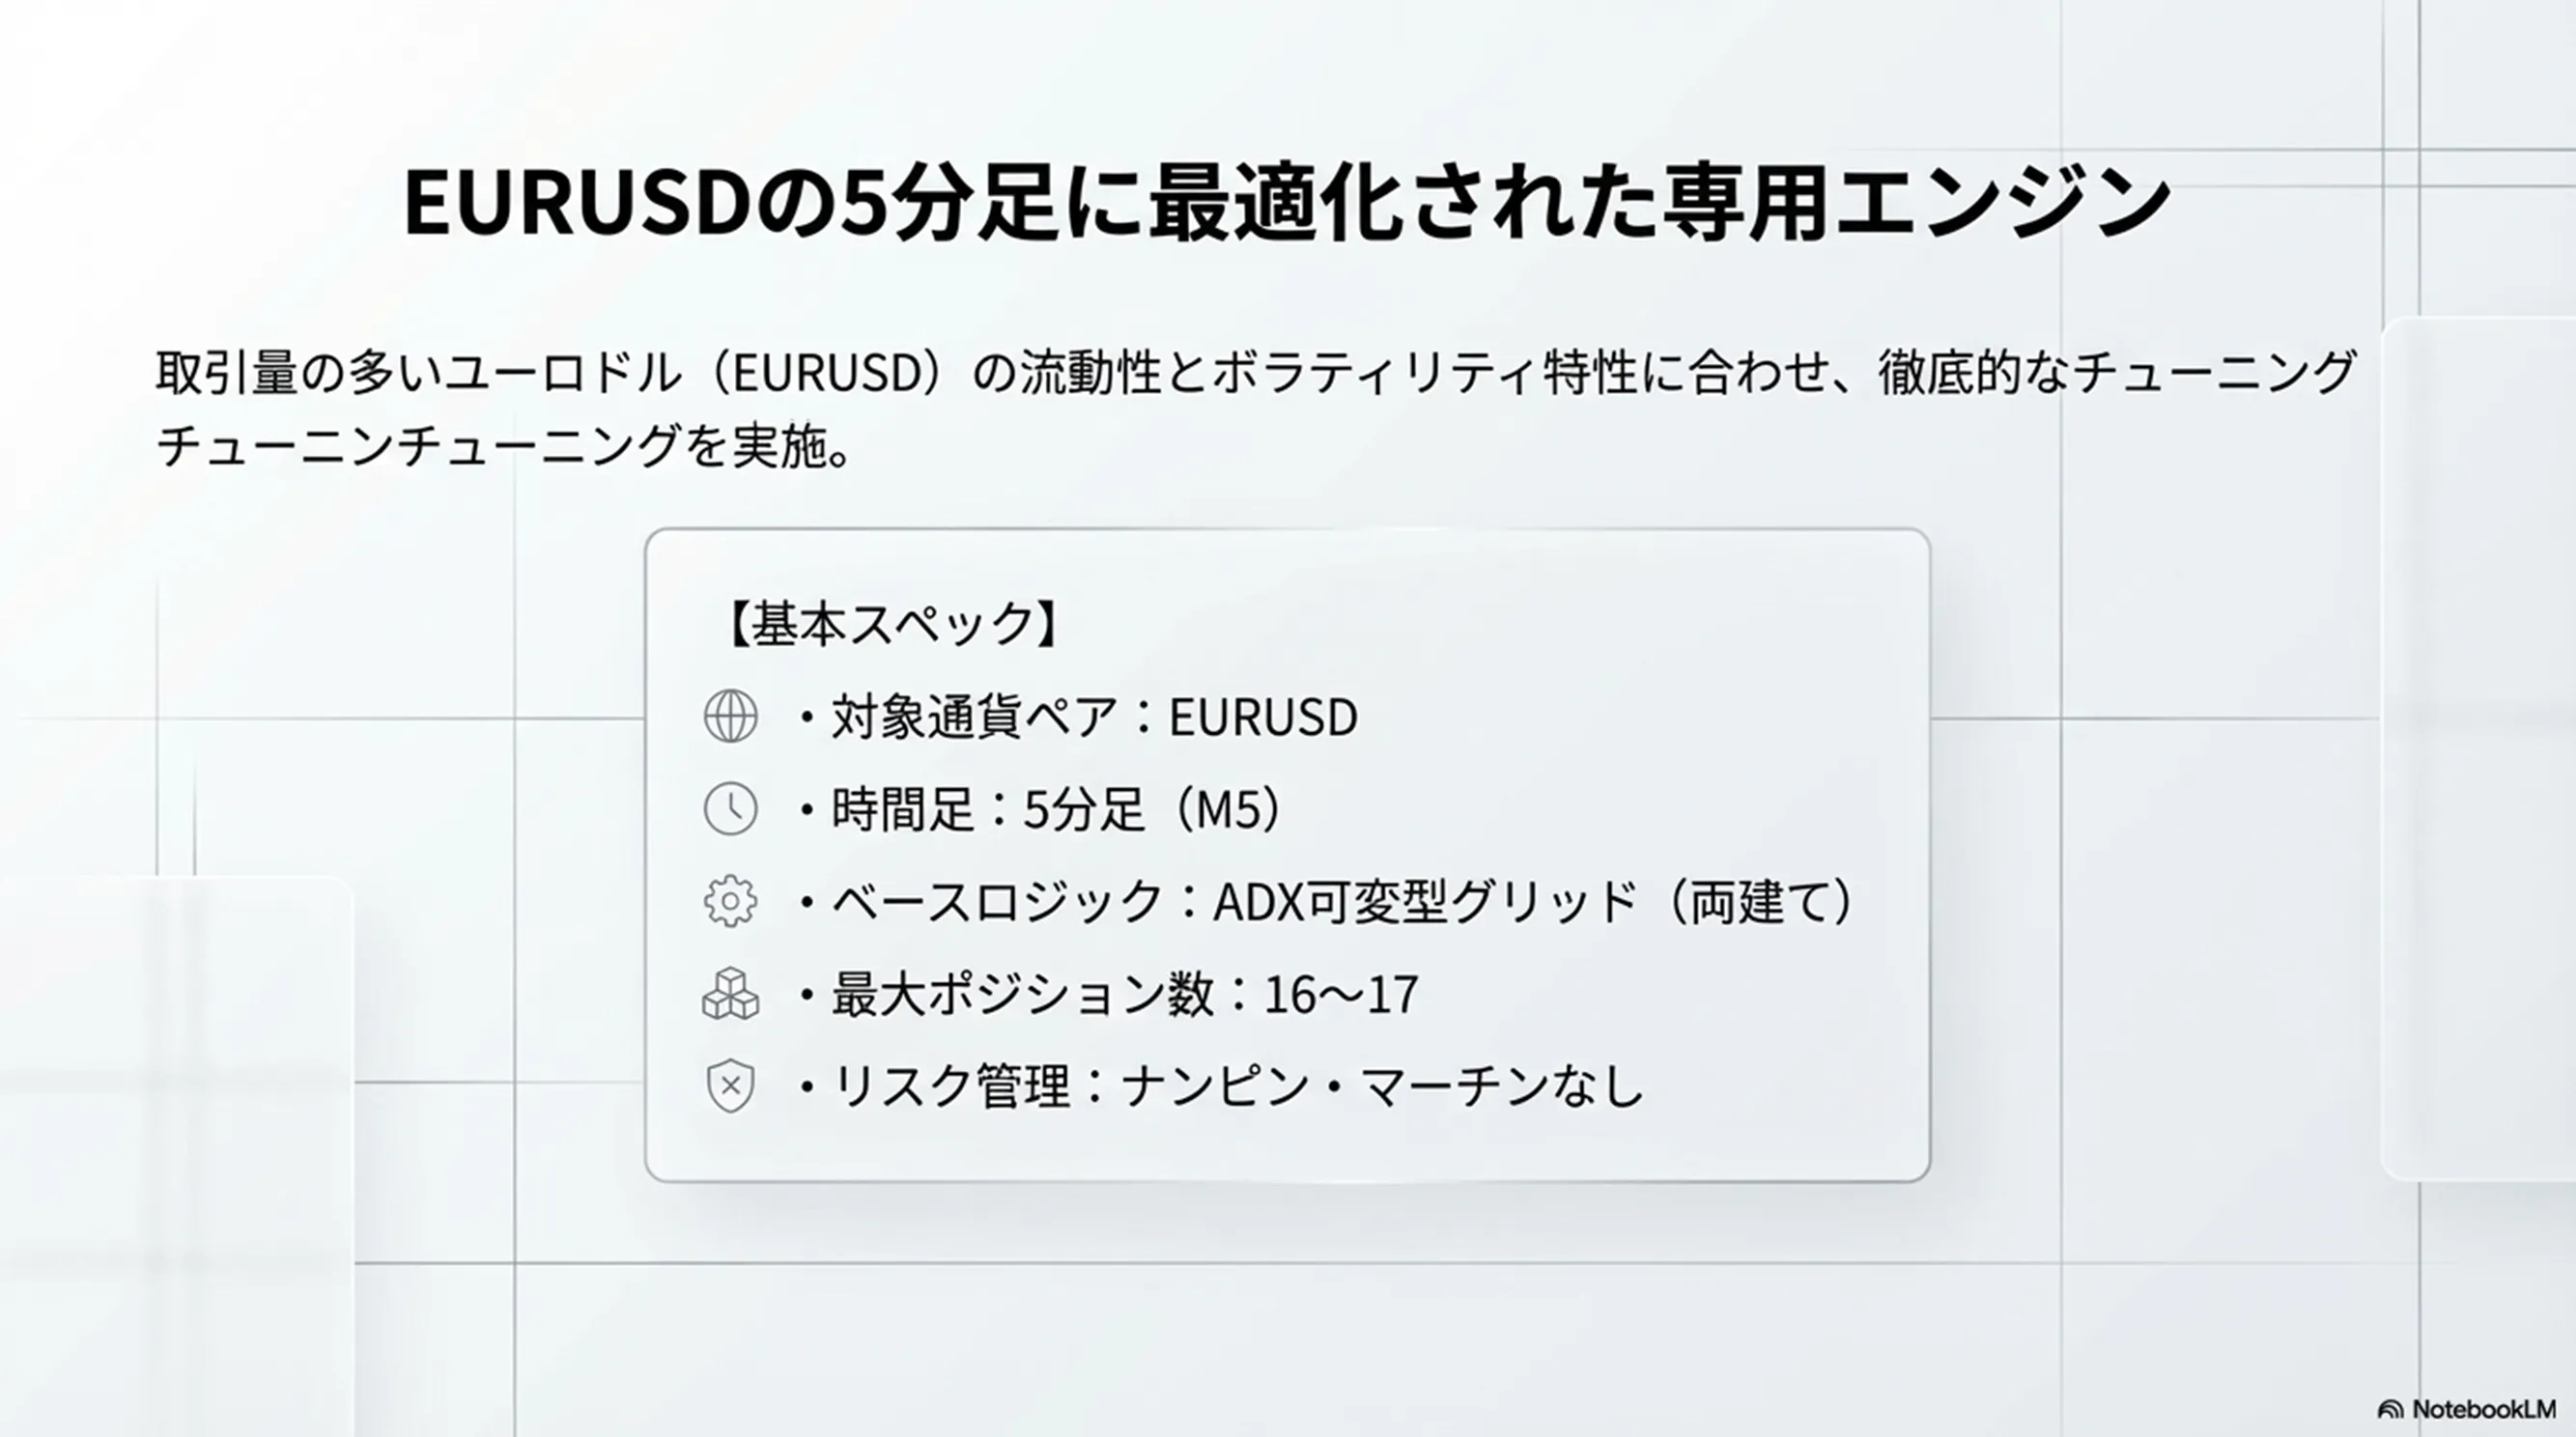The height and width of the screenshot is (1437, 2576).
Task: Click the 対象通貨ペア：EURUSD line
Action: (x=1093, y=717)
